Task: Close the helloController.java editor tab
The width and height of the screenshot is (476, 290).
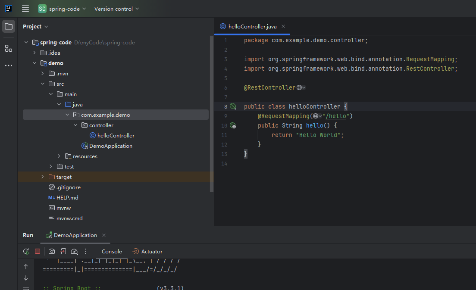Action: pos(283,27)
